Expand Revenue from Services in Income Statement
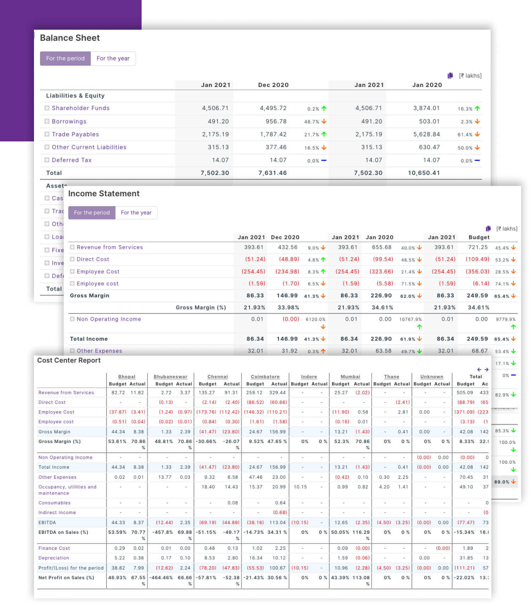This screenshot has height=606, width=531. point(72,247)
